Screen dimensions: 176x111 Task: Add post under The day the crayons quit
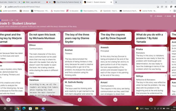coord(115,100)
